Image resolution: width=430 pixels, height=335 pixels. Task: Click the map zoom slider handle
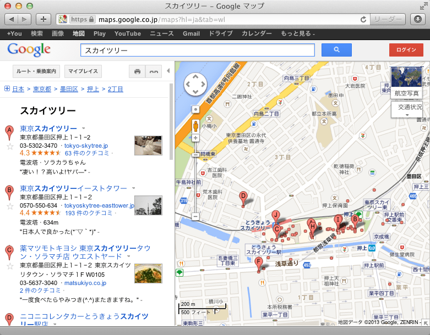click(195, 155)
